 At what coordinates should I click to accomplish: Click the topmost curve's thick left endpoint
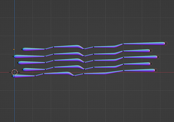click(22, 49)
